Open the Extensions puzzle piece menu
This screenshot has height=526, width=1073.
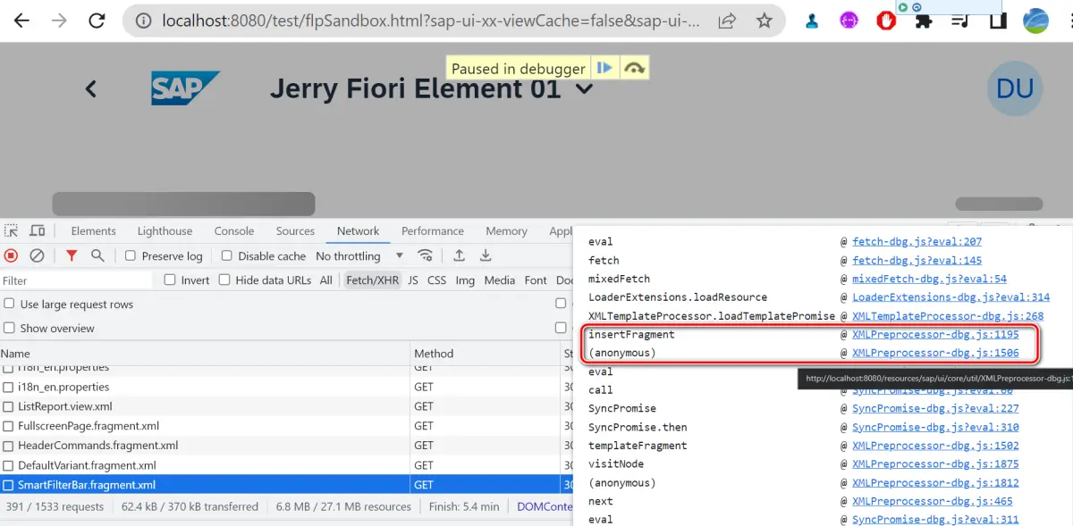point(924,21)
